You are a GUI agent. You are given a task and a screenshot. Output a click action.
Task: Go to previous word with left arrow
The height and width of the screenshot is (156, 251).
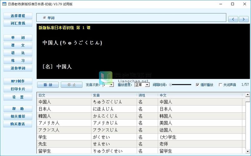[233, 19]
